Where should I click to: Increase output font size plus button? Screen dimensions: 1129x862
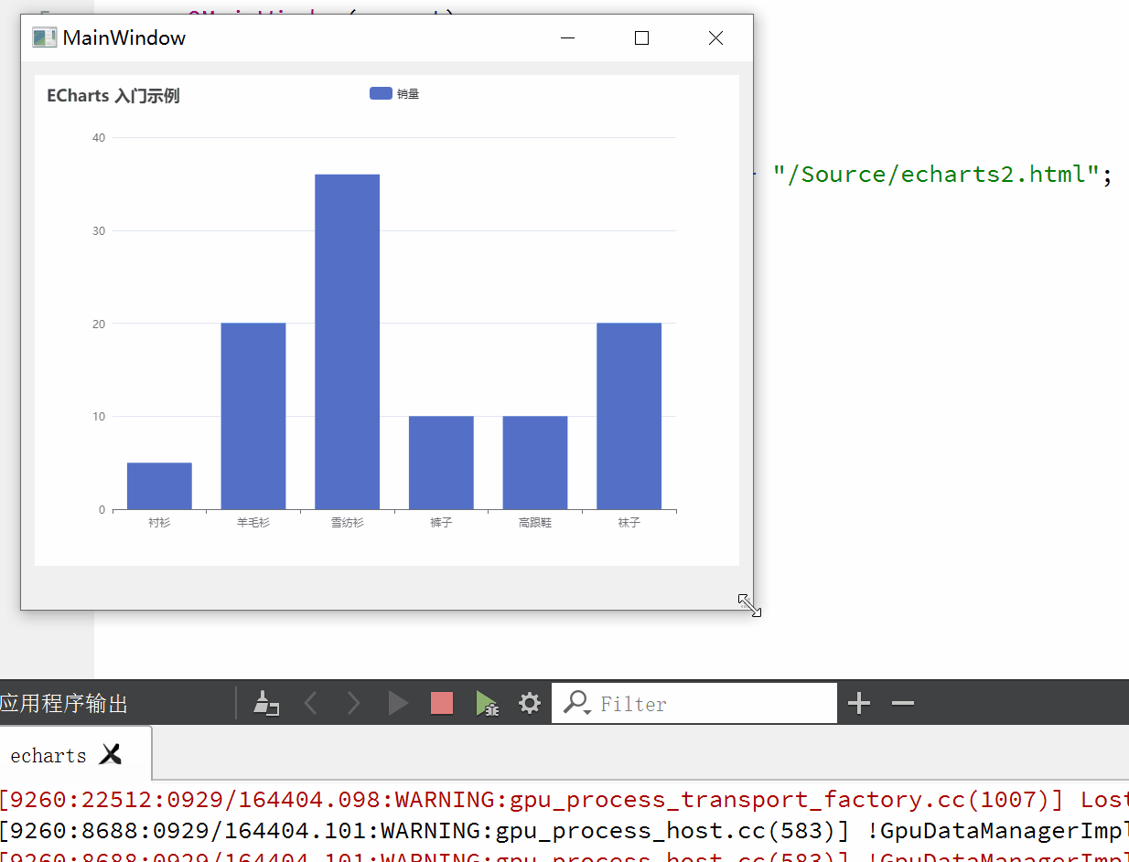click(x=859, y=703)
